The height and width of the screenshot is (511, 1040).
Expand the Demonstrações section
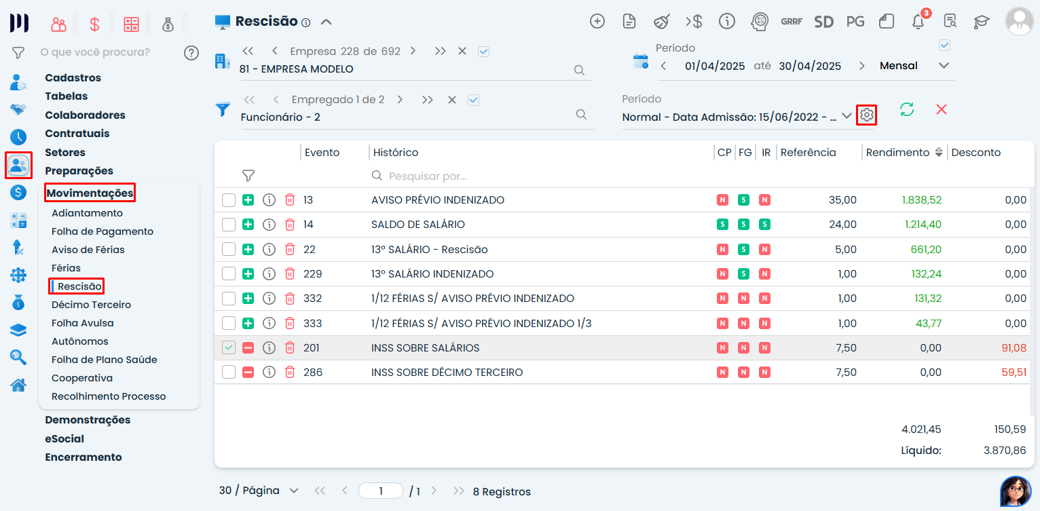88,419
